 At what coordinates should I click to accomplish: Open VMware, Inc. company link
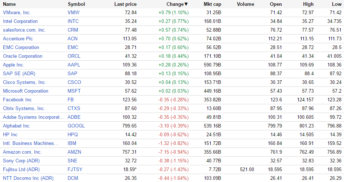17,12
